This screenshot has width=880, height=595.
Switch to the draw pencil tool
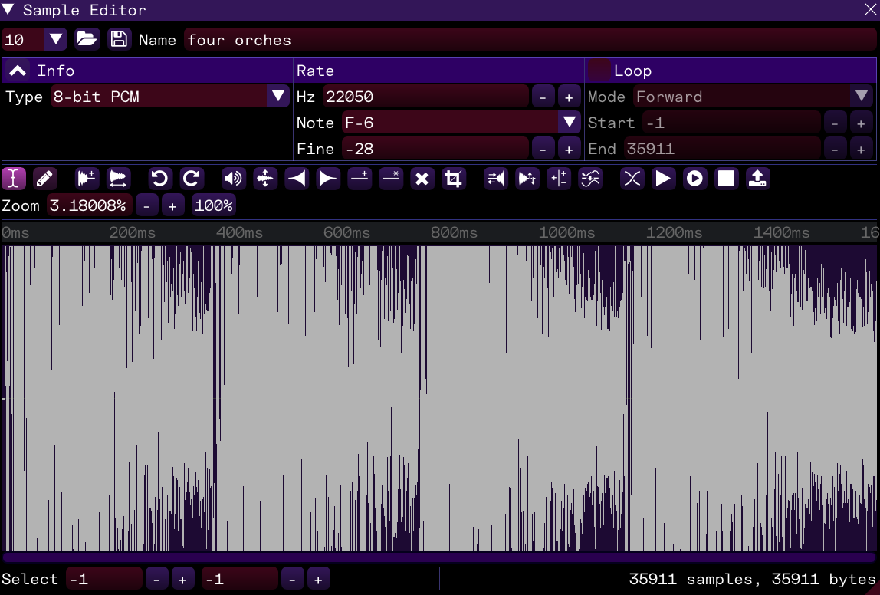pyautogui.click(x=45, y=179)
